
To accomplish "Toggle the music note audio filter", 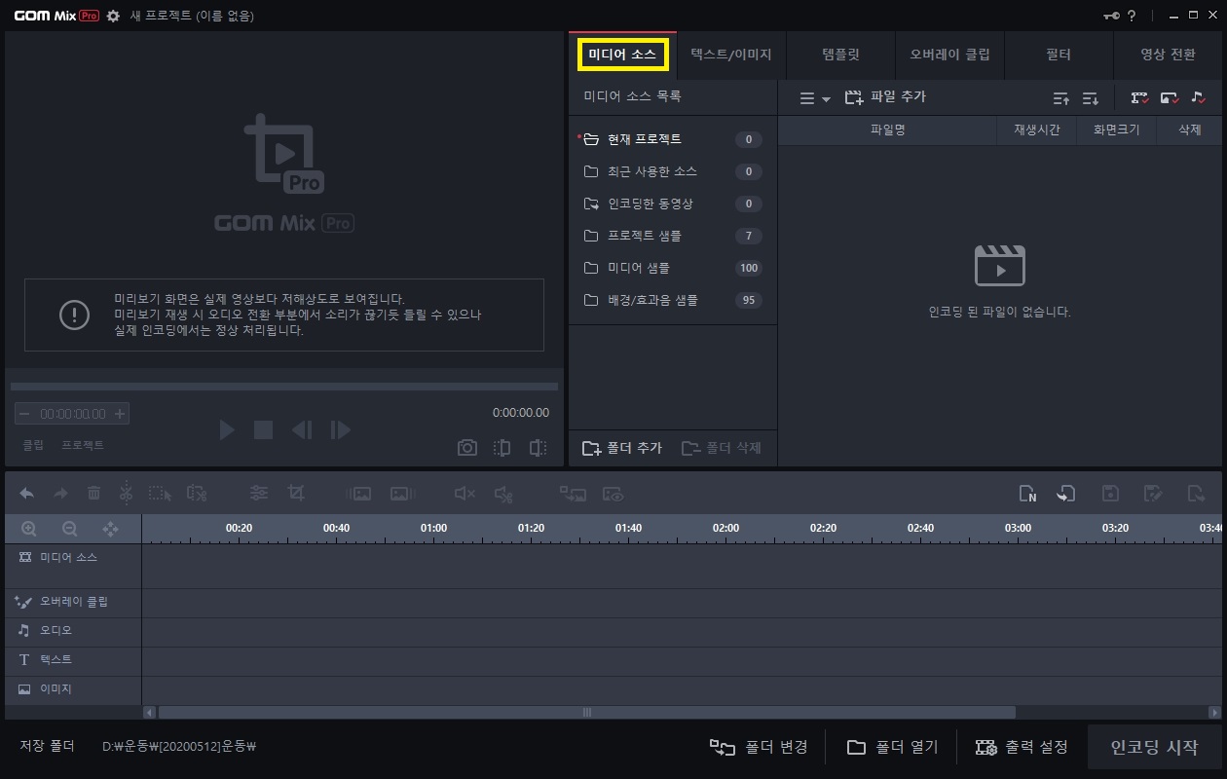I will 1199,98.
